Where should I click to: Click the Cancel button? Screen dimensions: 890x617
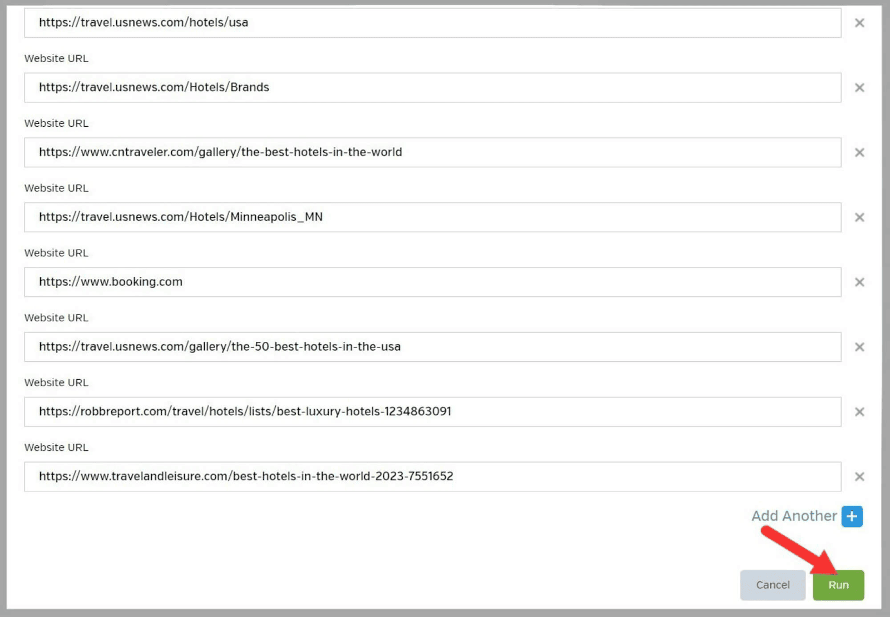point(772,585)
